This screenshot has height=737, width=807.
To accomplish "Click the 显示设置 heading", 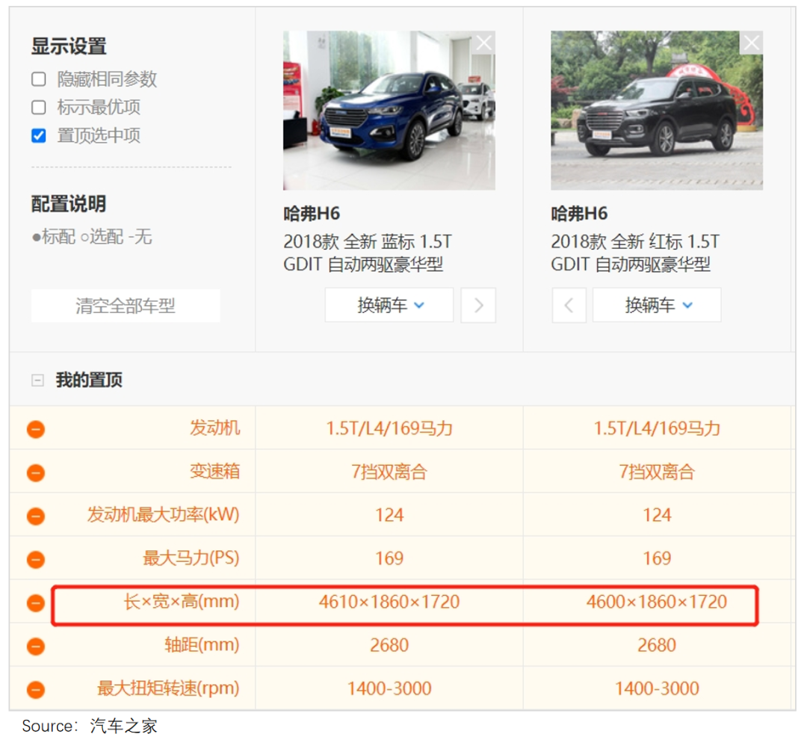I will [x=69, y=46].
